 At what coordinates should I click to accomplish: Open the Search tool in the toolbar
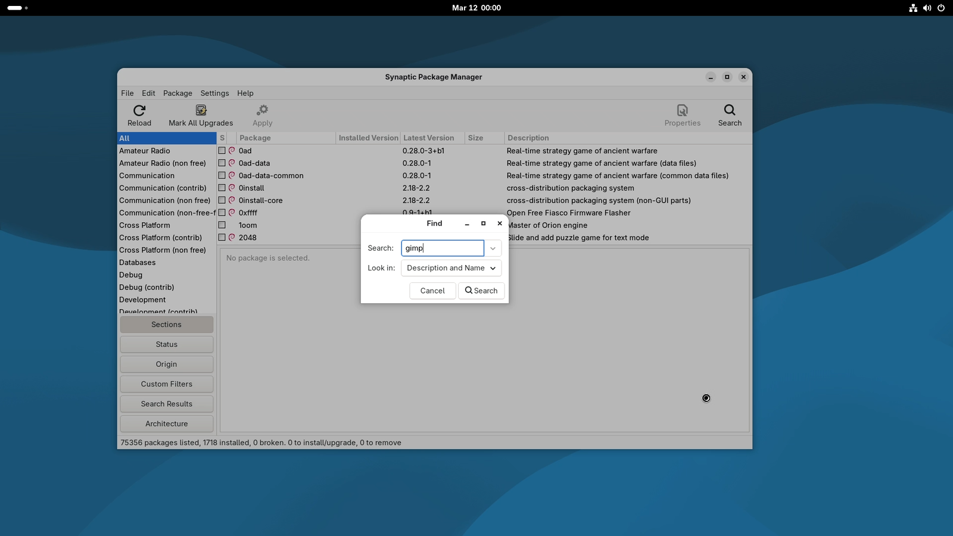729,115
